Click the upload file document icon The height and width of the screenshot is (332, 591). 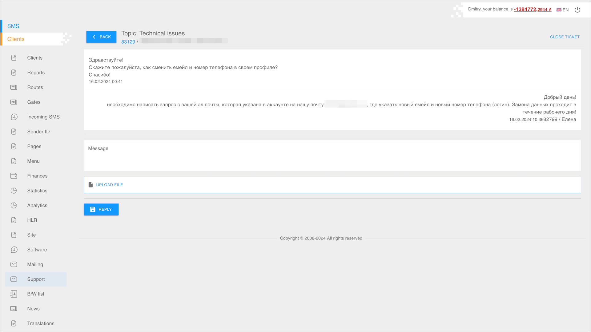point(90,185)
